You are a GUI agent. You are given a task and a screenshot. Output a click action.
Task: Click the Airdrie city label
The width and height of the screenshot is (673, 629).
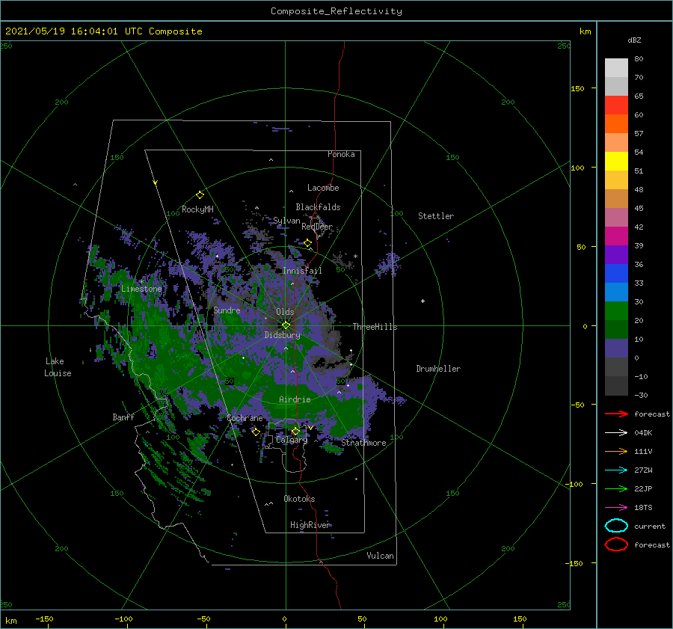click(295, 399)
